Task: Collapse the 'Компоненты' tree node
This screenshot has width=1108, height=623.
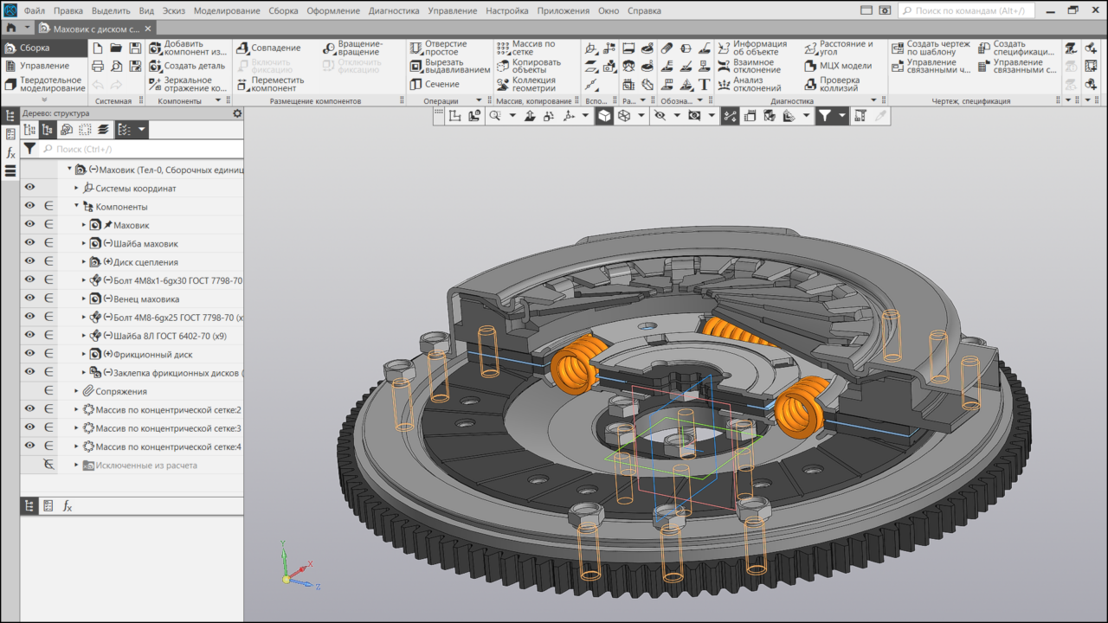Action: (76, 207)
